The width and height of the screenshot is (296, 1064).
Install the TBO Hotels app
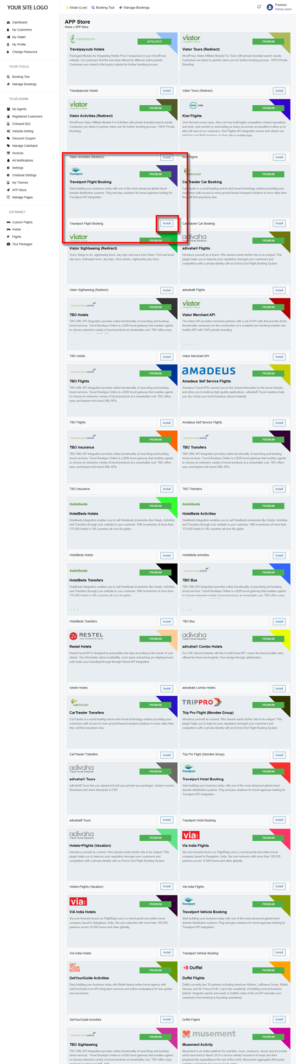pyautogui.click(x=167, y=357)
